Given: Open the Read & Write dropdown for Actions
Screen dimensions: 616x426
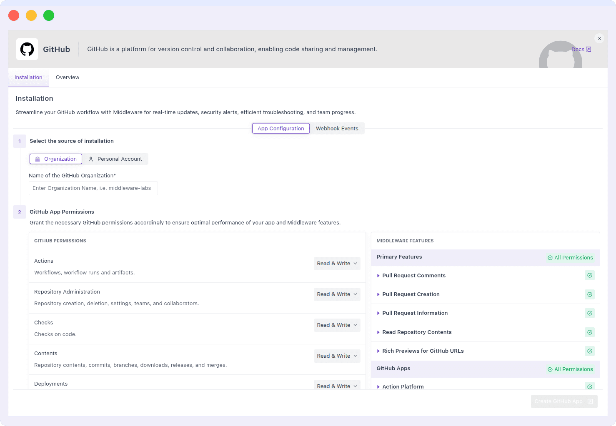Looking at the screenshot, I should click(x=337, y=263).
